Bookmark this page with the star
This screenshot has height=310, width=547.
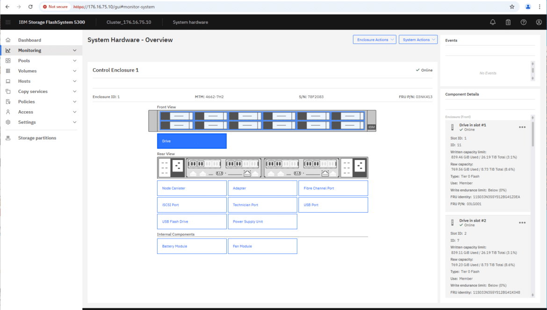[512, 7]
